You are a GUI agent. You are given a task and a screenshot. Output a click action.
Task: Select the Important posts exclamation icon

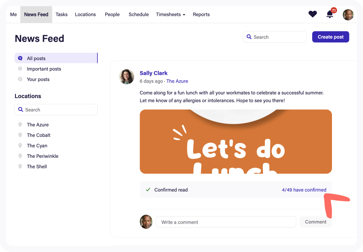click(x=20, y=69)
